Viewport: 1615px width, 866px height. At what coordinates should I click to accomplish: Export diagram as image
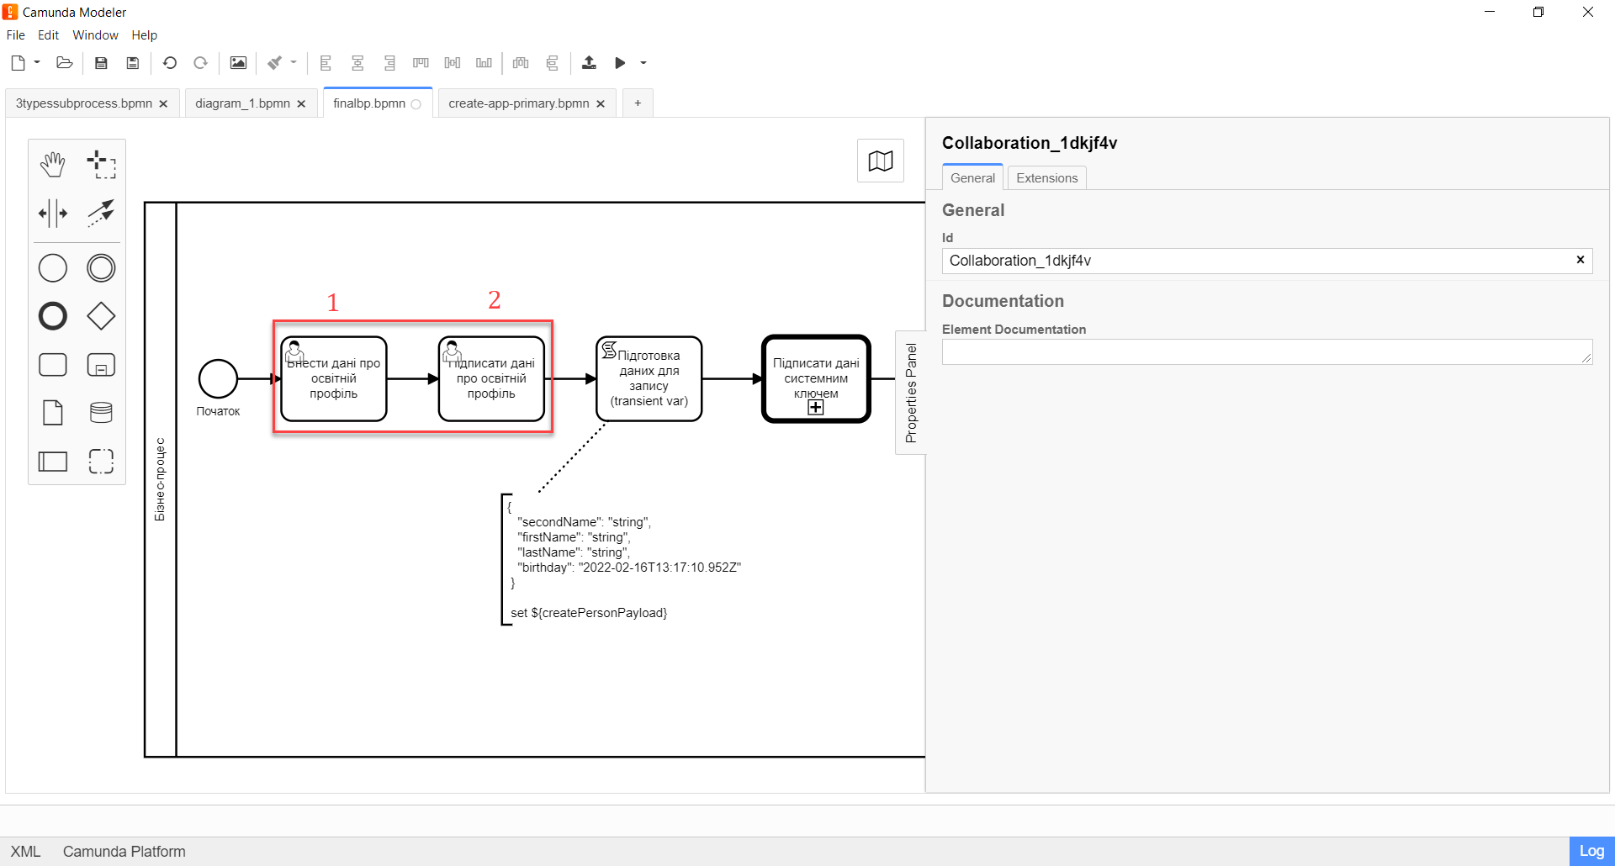tap(238, 63)
